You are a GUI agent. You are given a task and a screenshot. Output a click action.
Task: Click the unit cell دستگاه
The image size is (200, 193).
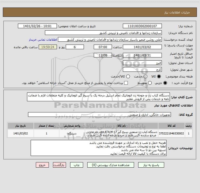(72, 133)
